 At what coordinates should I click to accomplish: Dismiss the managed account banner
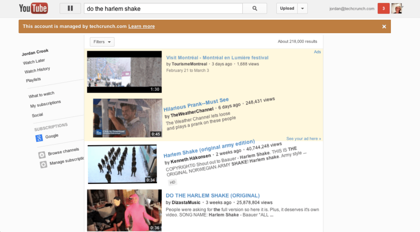384,27
